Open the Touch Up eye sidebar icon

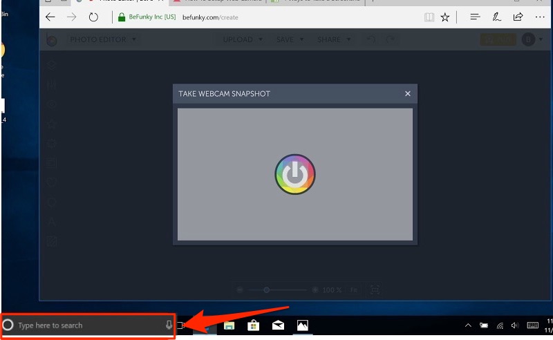click(x=51, y=104)
